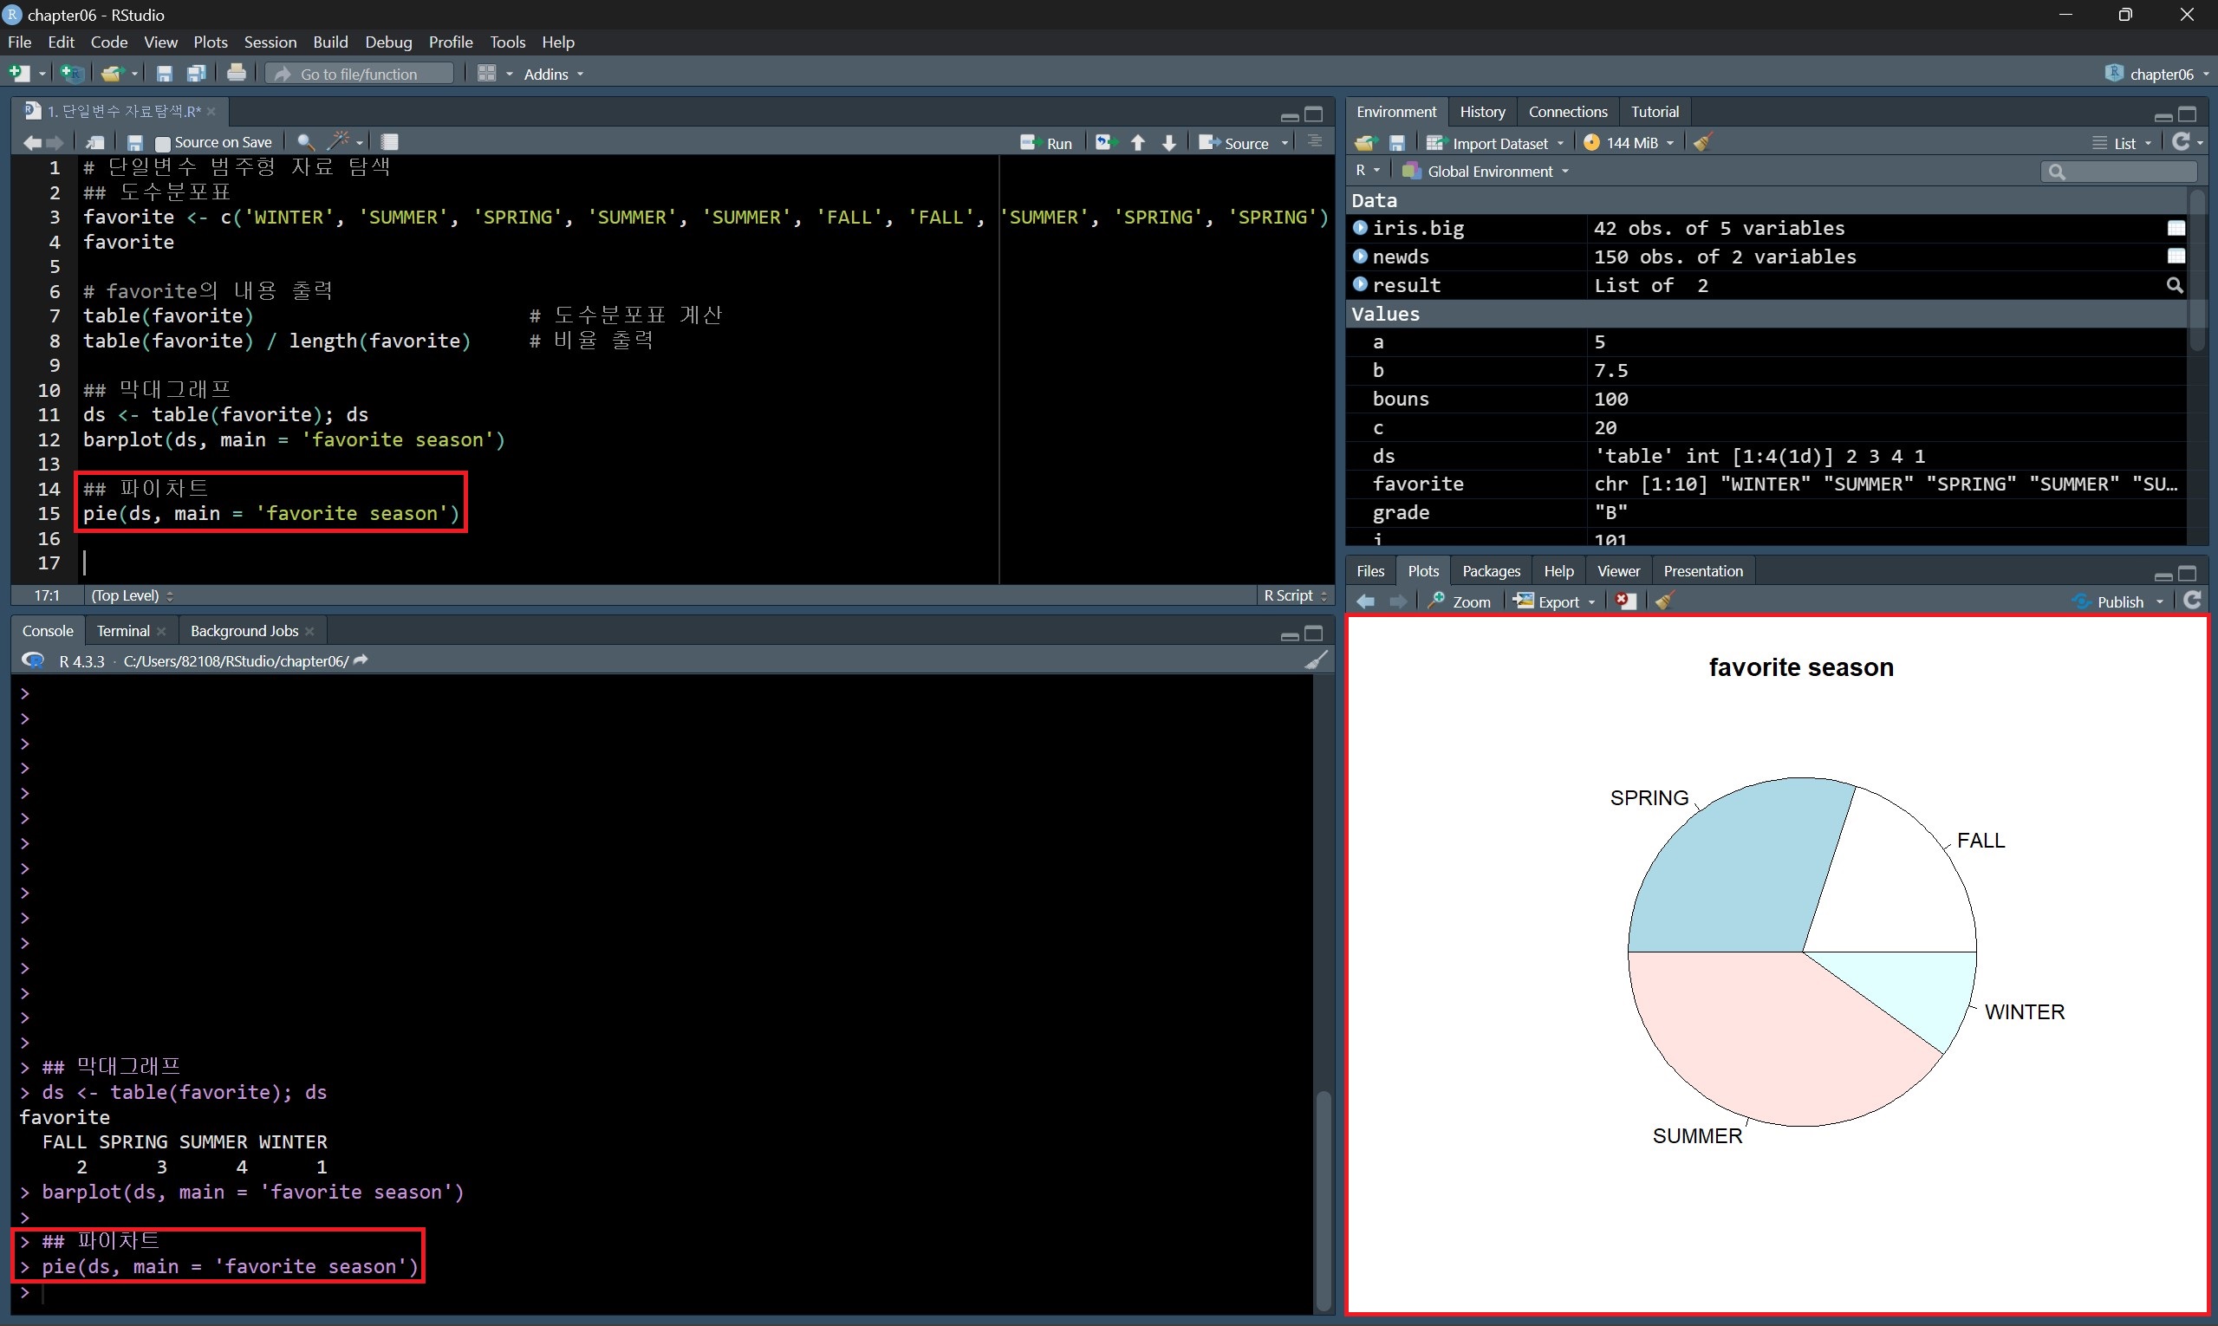
Task: Remove the current plot with the red X icon
Action: [1625, 601]
